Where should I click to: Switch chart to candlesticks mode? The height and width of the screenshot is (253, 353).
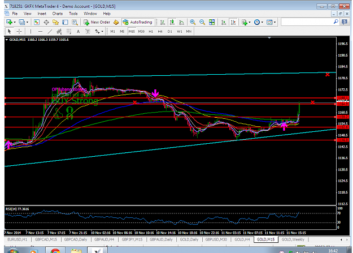click(x=172, y=22)
